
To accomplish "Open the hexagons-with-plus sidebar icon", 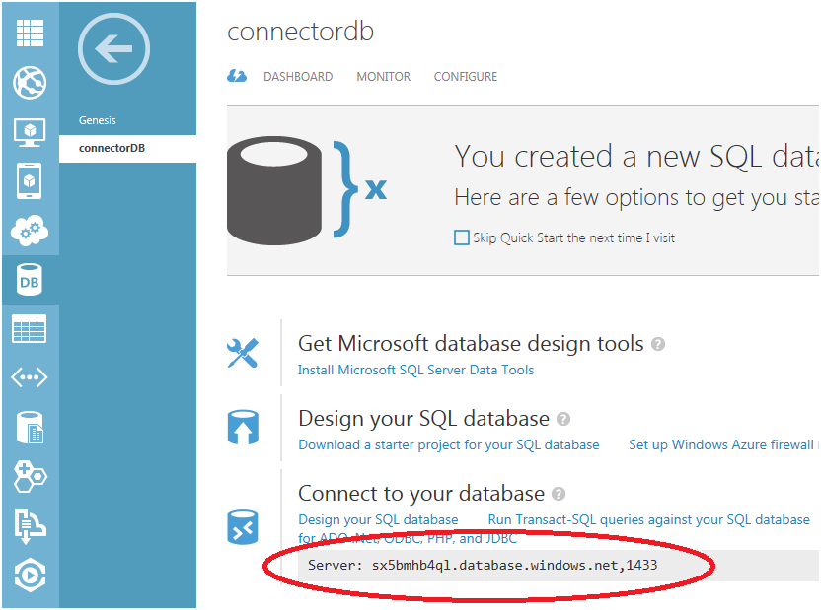I will pos(30,476).
